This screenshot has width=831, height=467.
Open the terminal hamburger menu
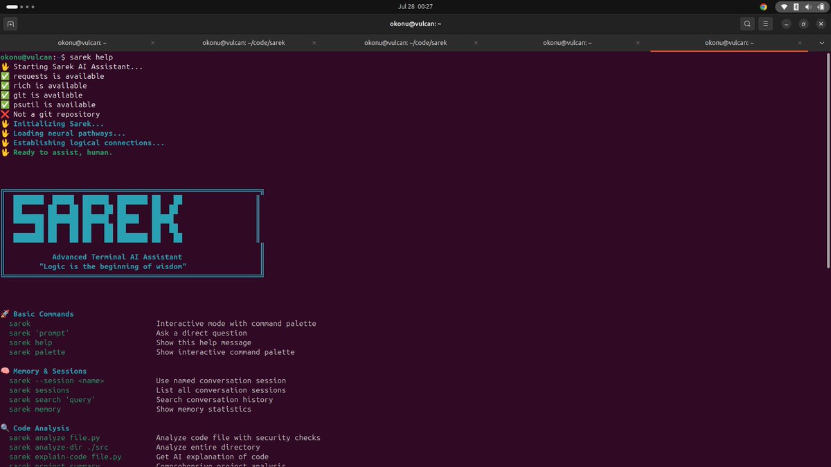coord(765,24)
